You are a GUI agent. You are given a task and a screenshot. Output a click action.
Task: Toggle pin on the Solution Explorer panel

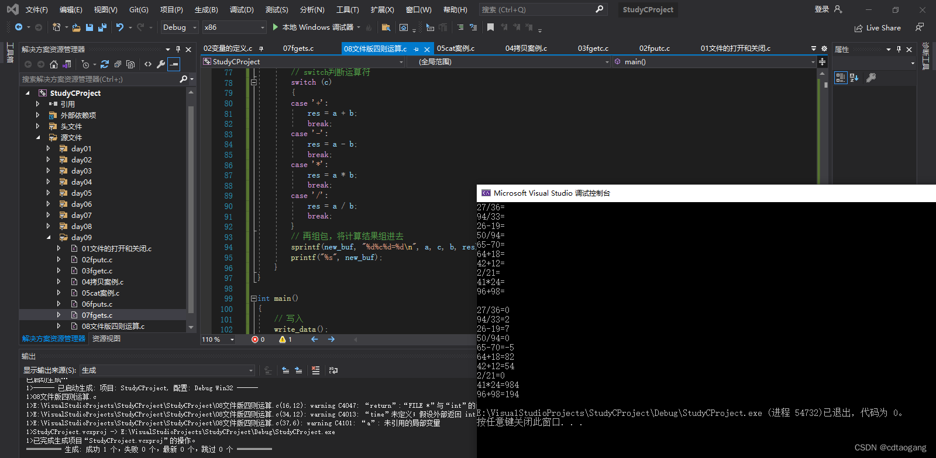coord(178,50)
